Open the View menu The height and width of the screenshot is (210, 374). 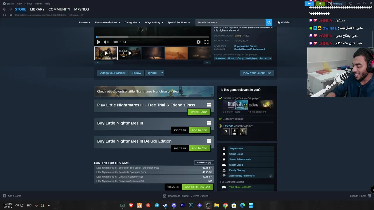click(x=19, y=3)
